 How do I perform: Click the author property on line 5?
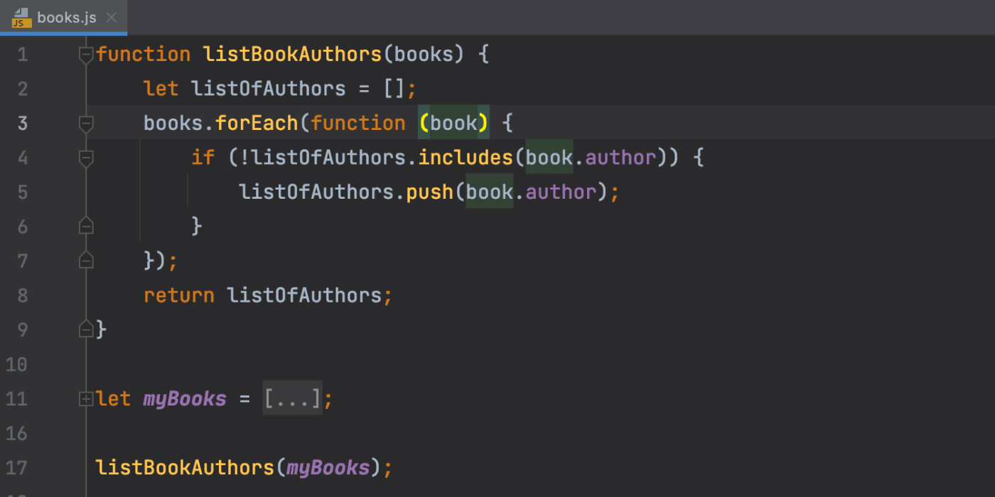561,192
